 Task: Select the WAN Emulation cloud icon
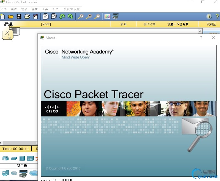coord(14,173)
